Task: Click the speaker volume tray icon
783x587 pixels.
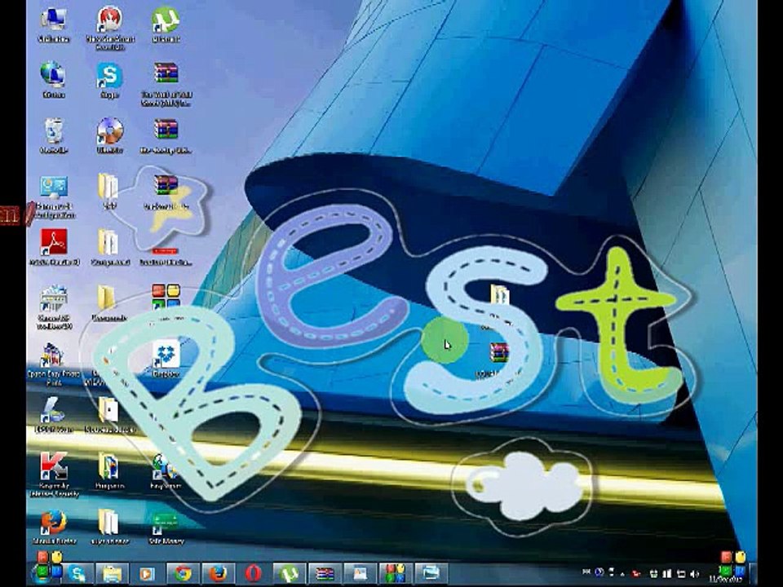Action: (694, 574)
